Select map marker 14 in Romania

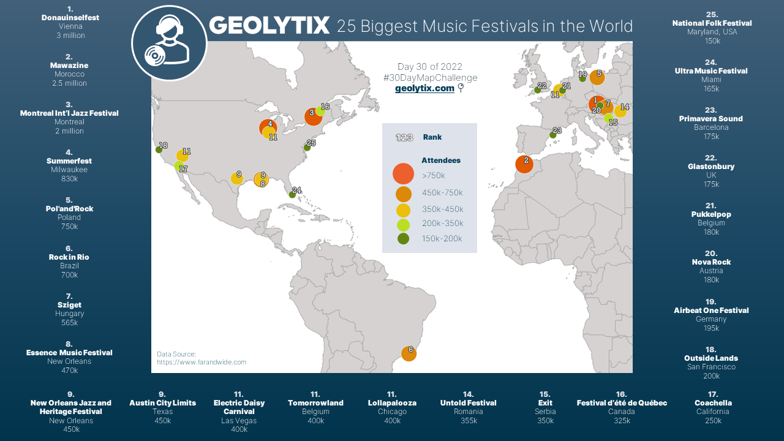[x=620, y=111]
